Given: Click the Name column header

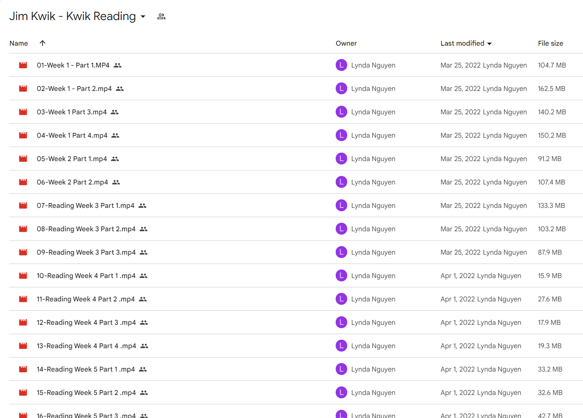Looking at the screenshot, I should click(19, 43).
